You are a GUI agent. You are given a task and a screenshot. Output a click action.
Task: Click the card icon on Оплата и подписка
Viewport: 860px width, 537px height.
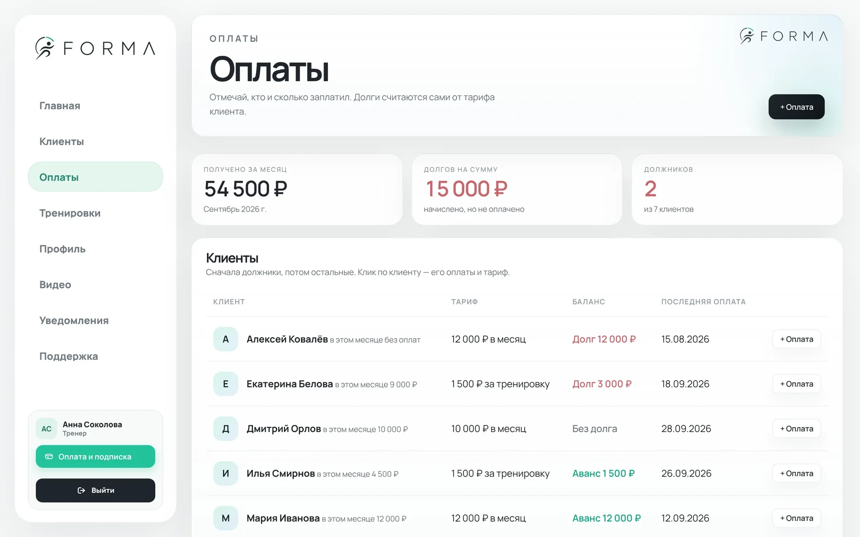pyautogui.click(x=49, y=457)
